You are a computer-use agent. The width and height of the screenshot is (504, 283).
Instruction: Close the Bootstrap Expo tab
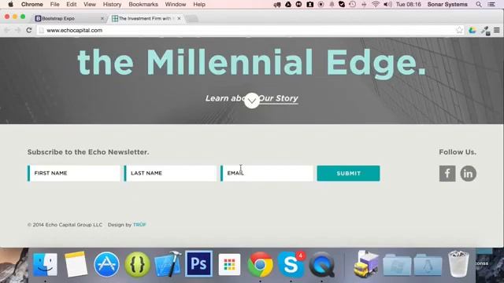(102, 19)
